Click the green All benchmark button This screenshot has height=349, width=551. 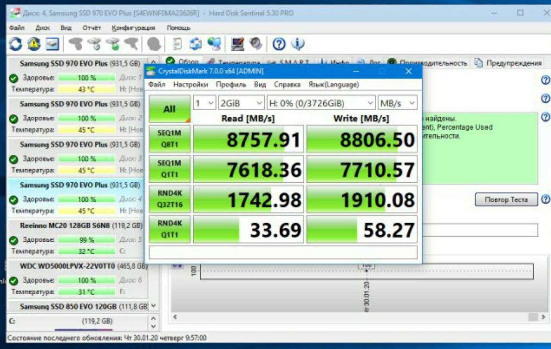tap(170, 109)
